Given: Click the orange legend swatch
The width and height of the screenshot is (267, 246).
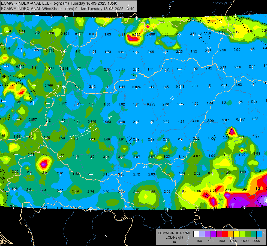Looking at the screenshot, I should coord(231,234).
